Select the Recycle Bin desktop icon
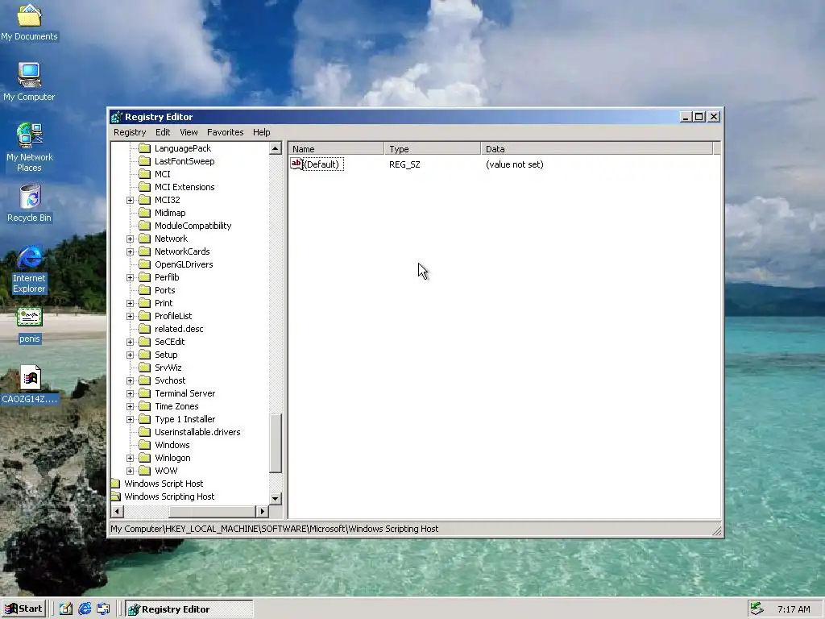Viewport: 825px width, 619px height. click(x=30, y=203)
